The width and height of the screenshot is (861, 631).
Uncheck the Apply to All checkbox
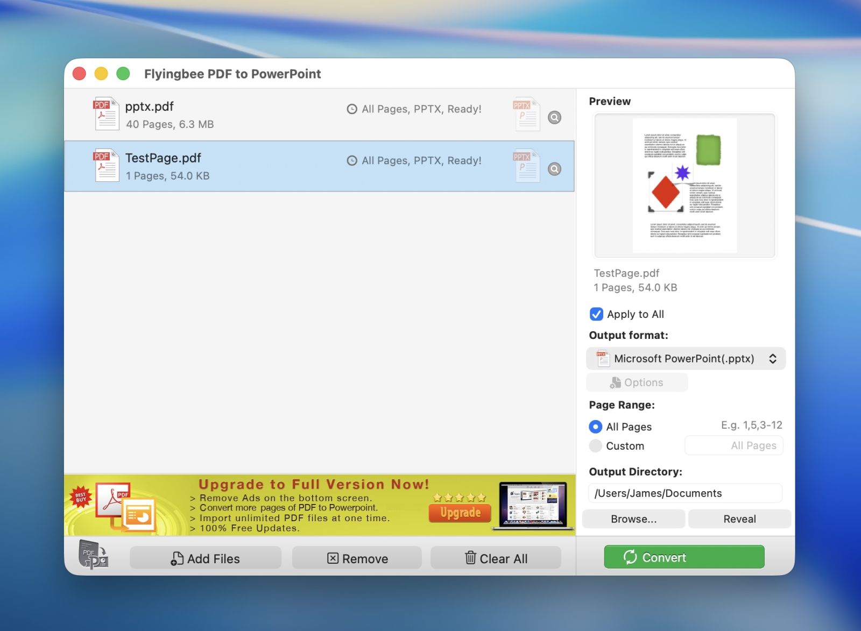tap(596, 314)
